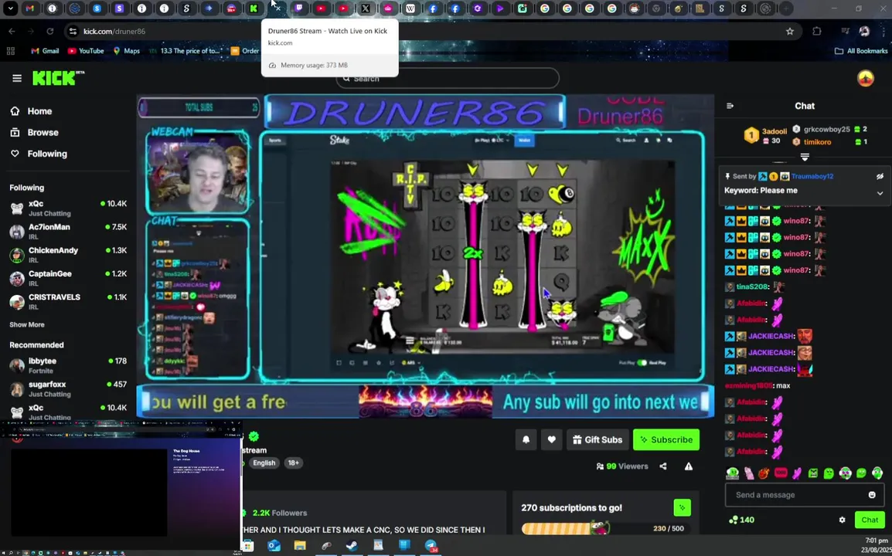Viewport: 892px width, 556px height.
Task: Expand pinned message dropdown arrow
Action: tap(880, 193)
